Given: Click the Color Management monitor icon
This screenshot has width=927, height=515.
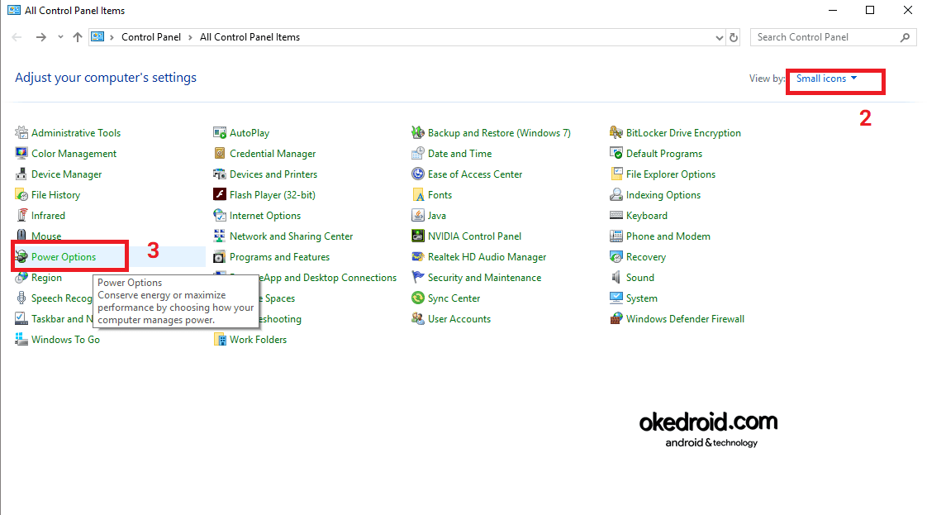Looking at the screenshot, I should [21, 153].
